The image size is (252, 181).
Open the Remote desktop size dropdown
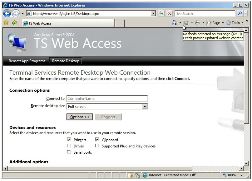click(x=145, y=106)
